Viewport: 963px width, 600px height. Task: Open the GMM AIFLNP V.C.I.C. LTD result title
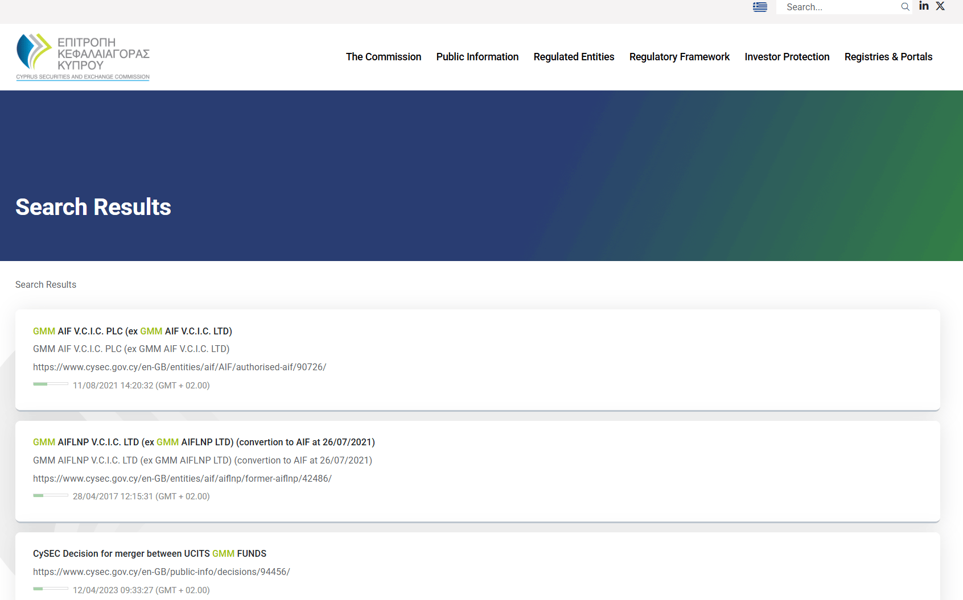click(x=204, y=442)
